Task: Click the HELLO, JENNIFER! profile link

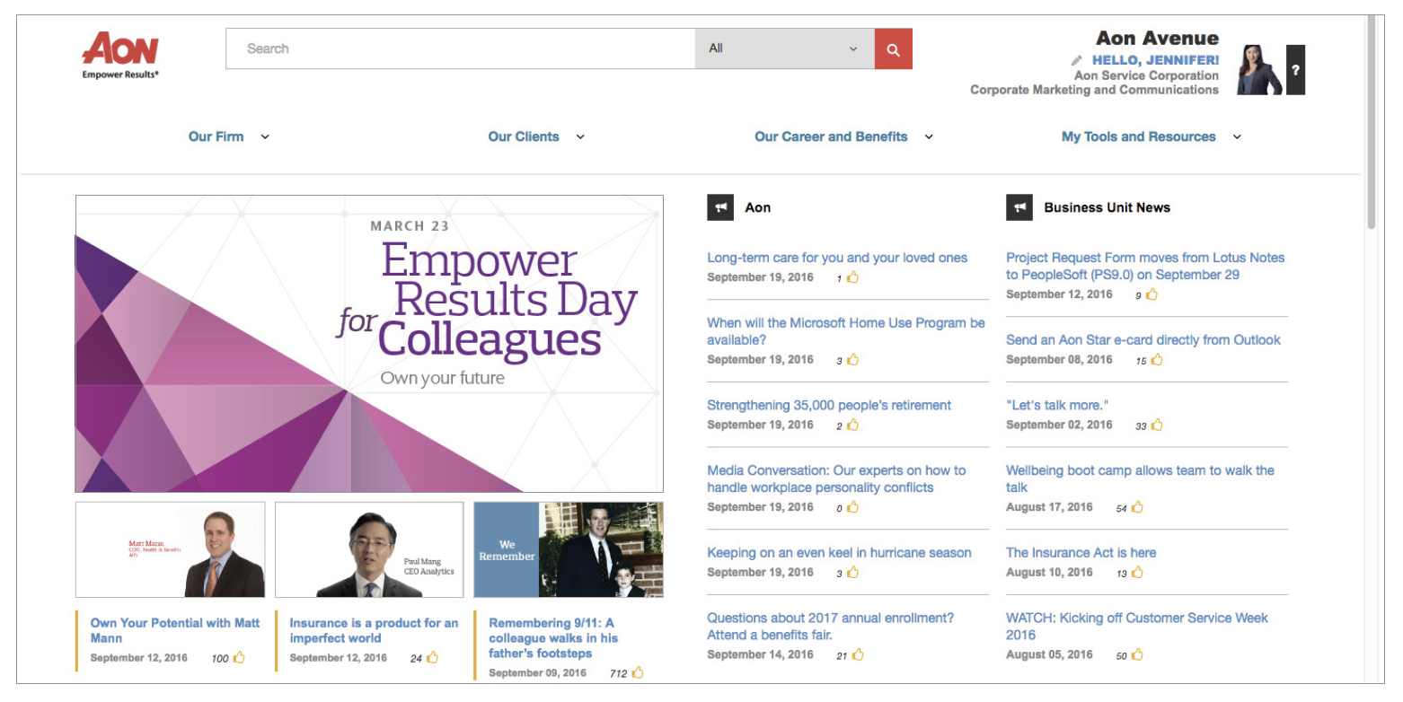Action: (x=1155, y=60)
